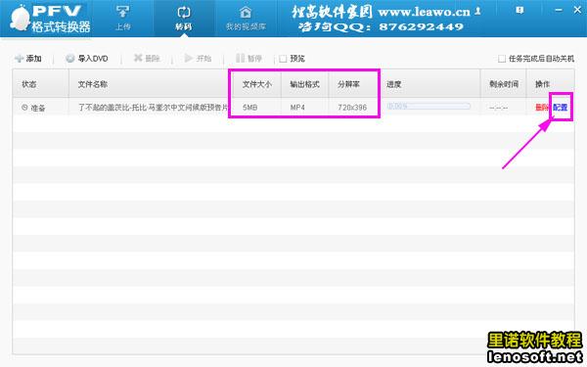The image size is (587, 367).
Task: Click the 暂停 pause icon
Action: point(240,58)
